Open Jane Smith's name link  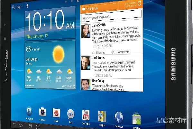99,25
